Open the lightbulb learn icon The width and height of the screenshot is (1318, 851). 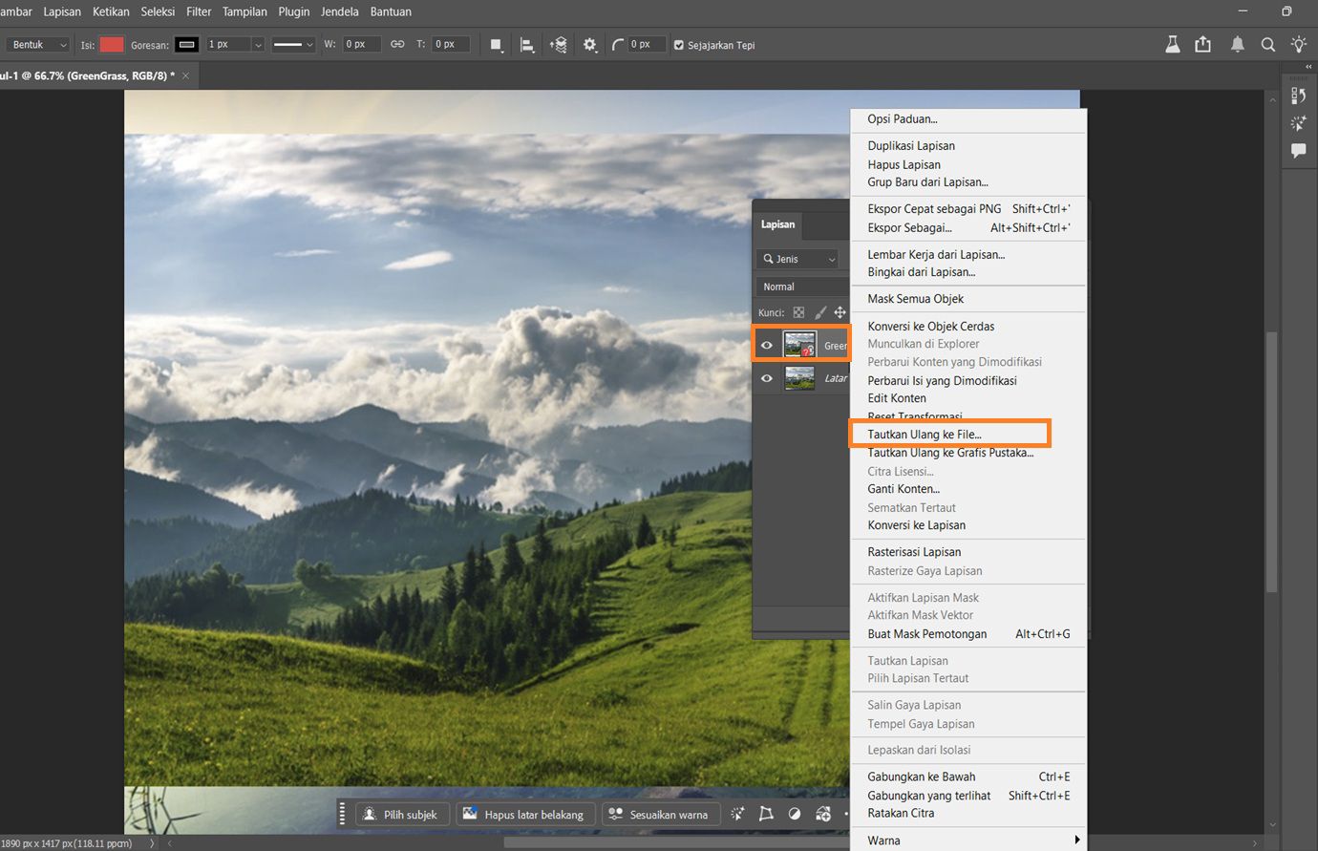point(1299,44)
